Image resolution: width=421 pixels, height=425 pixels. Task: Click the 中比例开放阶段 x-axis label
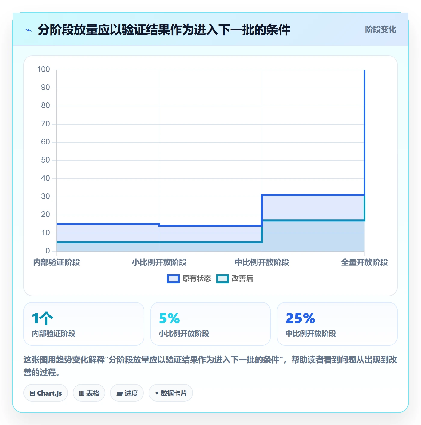click(262, 262)
